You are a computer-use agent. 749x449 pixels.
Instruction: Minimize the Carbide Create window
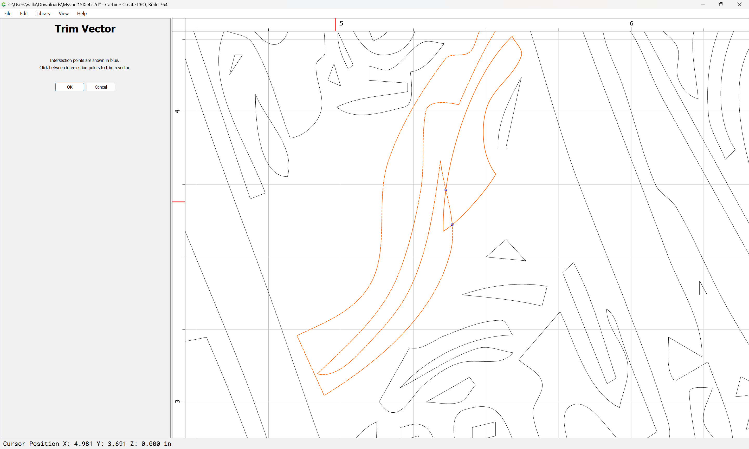coord(703,4)
